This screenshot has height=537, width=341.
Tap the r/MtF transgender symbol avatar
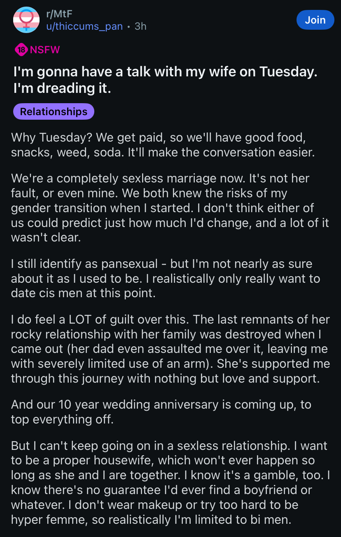tap(27, 20)
